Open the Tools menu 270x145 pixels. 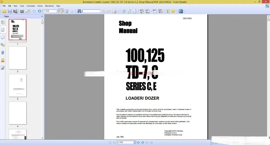[x=22, y=6]
